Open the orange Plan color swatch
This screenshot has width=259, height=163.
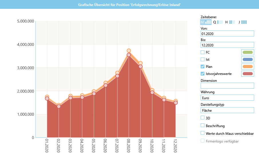pyautogui.click(x=248, y=66)
